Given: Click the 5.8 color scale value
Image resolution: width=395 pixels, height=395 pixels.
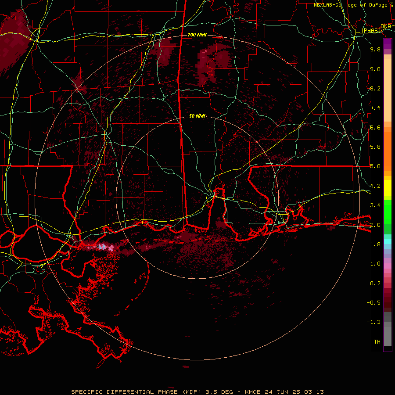Looking at the screenshot, I should [375, 147].
